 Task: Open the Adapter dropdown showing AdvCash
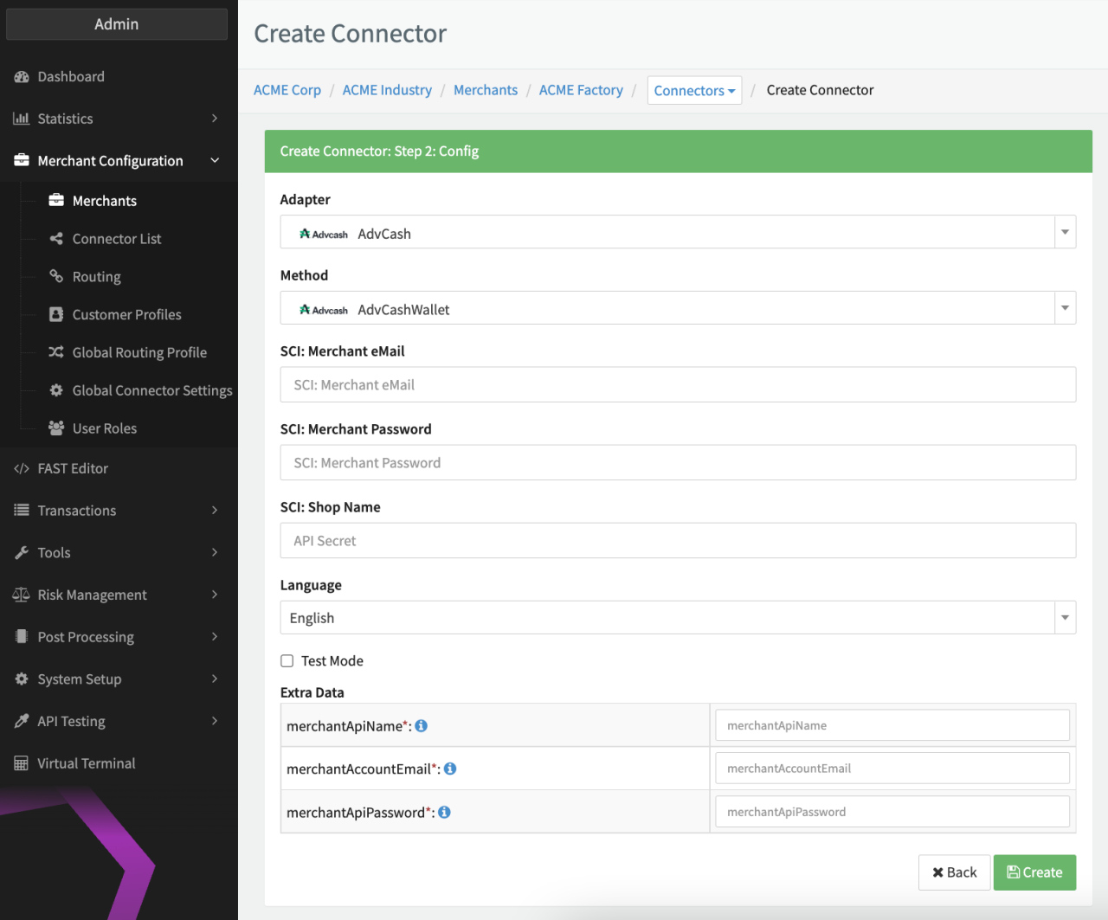coord(677,232)
